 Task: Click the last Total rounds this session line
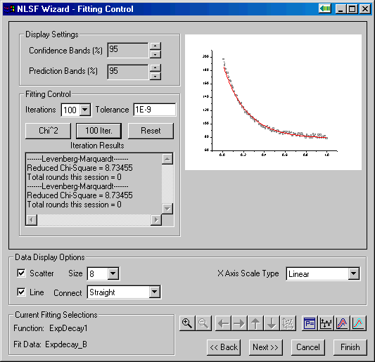(x=74, y=205)
